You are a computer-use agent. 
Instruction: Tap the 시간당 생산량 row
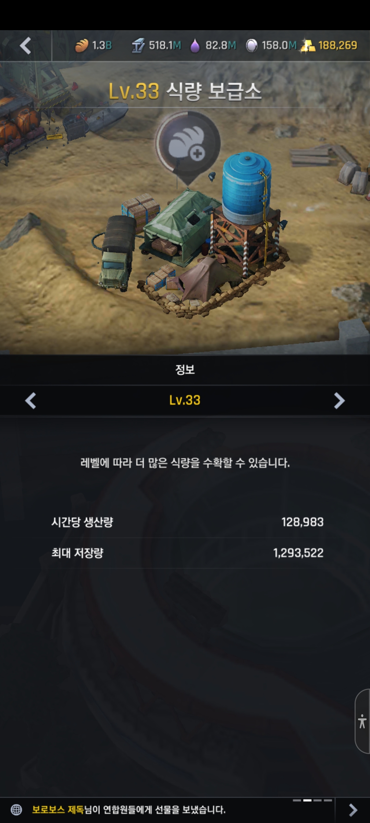coord(187,522)
